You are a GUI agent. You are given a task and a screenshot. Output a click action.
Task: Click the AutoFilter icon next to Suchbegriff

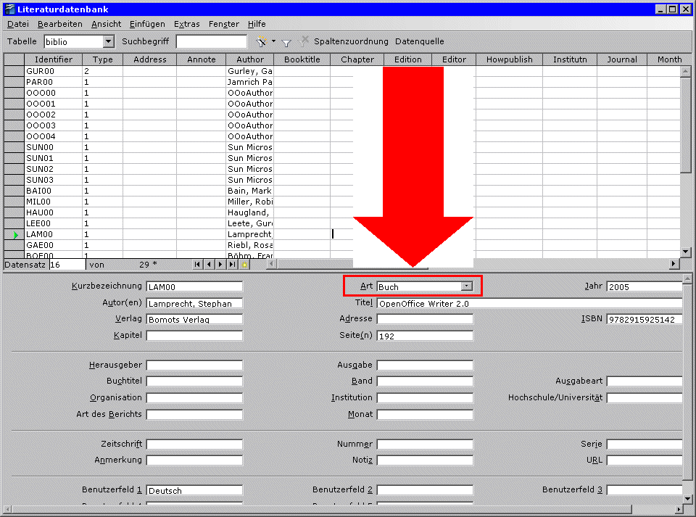261,42
